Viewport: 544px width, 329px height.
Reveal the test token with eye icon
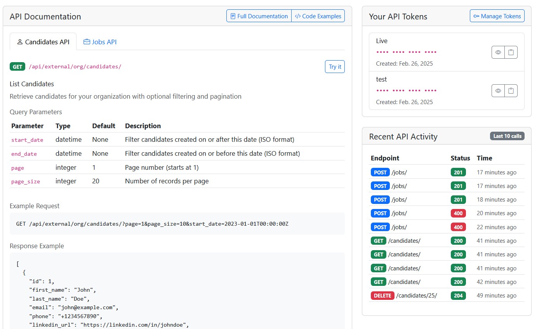tap(498, 91)
